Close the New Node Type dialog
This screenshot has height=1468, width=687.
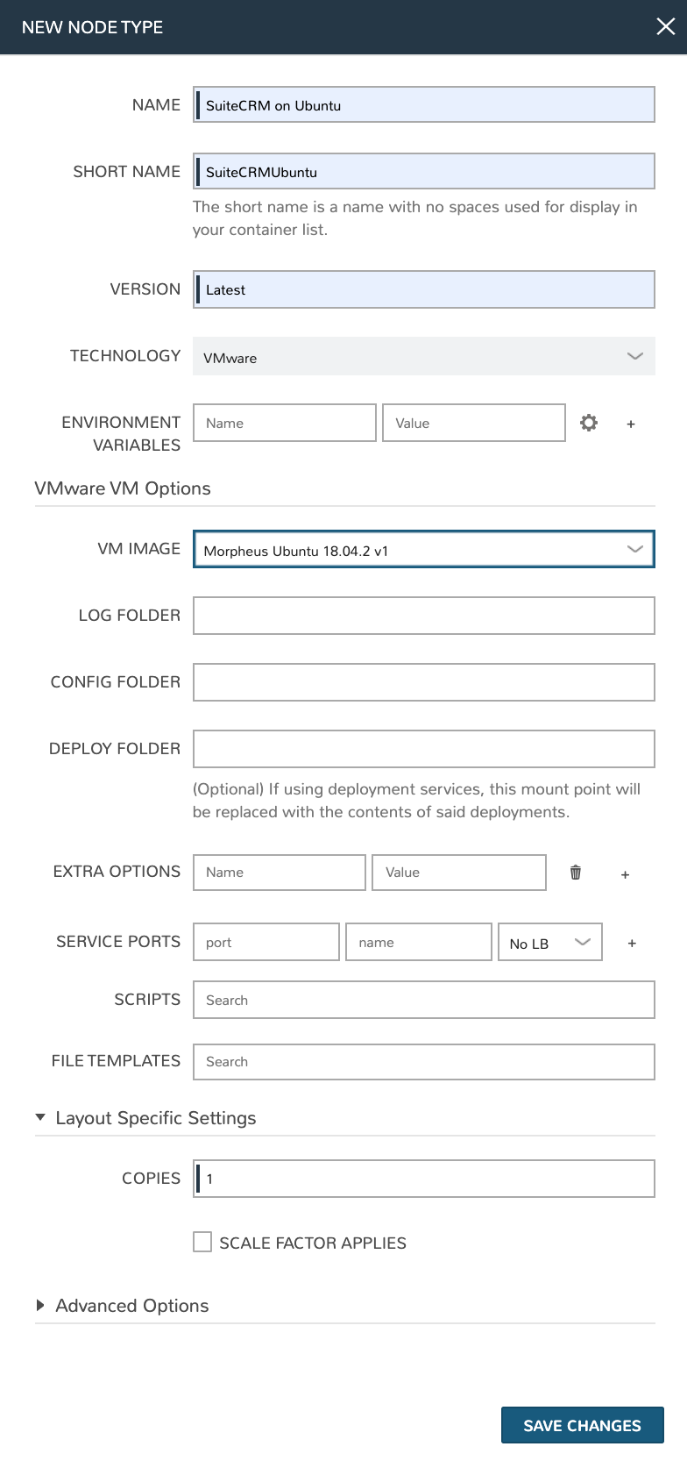point(666,26)
